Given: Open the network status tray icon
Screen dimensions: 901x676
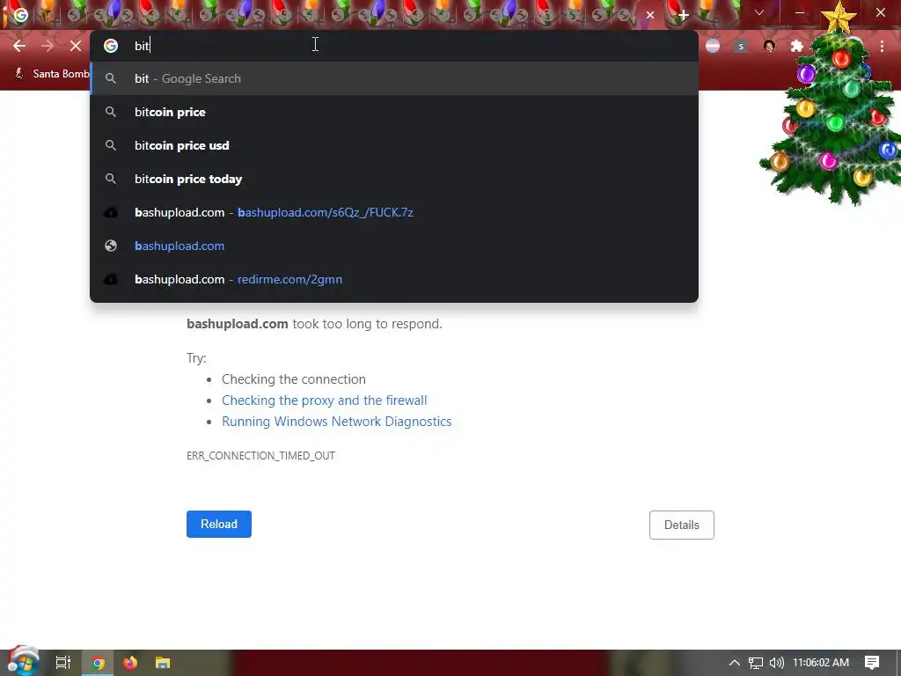Looking at the screenshot, I should point(756,663).
